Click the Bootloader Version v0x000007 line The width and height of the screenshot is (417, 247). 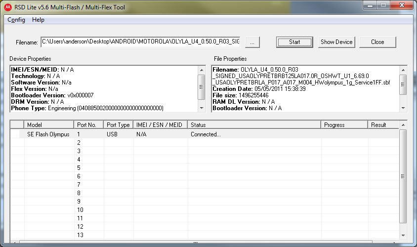tap(52, 95)
